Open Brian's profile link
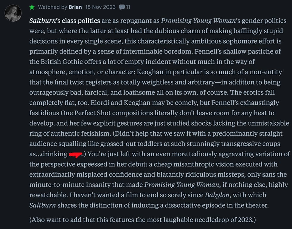 pos(75,7)
